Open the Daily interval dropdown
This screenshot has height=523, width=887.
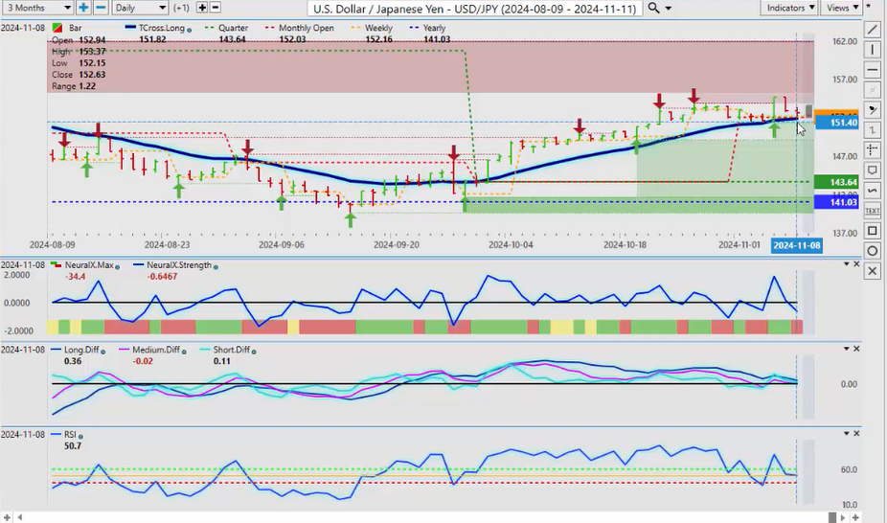[139, 8]
